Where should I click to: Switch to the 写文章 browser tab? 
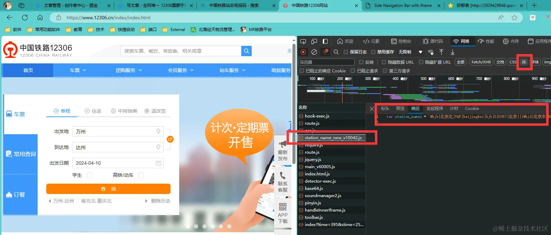tap(155, 6)
